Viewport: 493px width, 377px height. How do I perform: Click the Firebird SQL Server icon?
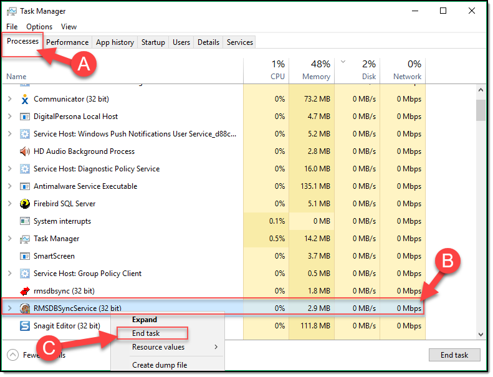(x=25, y=204)
